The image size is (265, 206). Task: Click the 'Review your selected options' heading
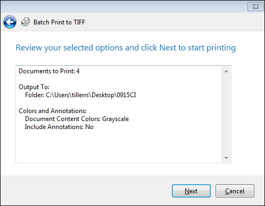[126, 48]
